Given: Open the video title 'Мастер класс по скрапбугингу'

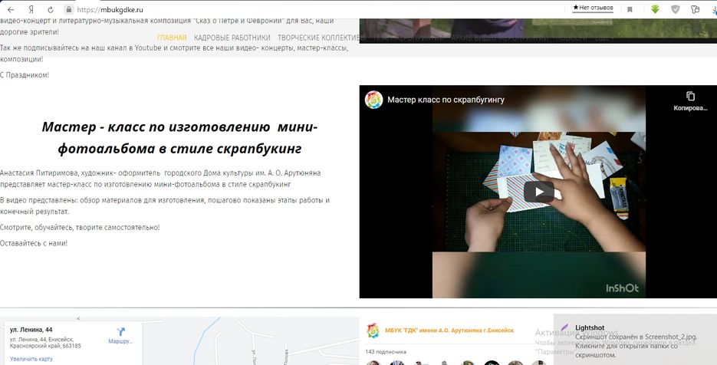Looking at the screenshot, I should [x=446, y=100].
